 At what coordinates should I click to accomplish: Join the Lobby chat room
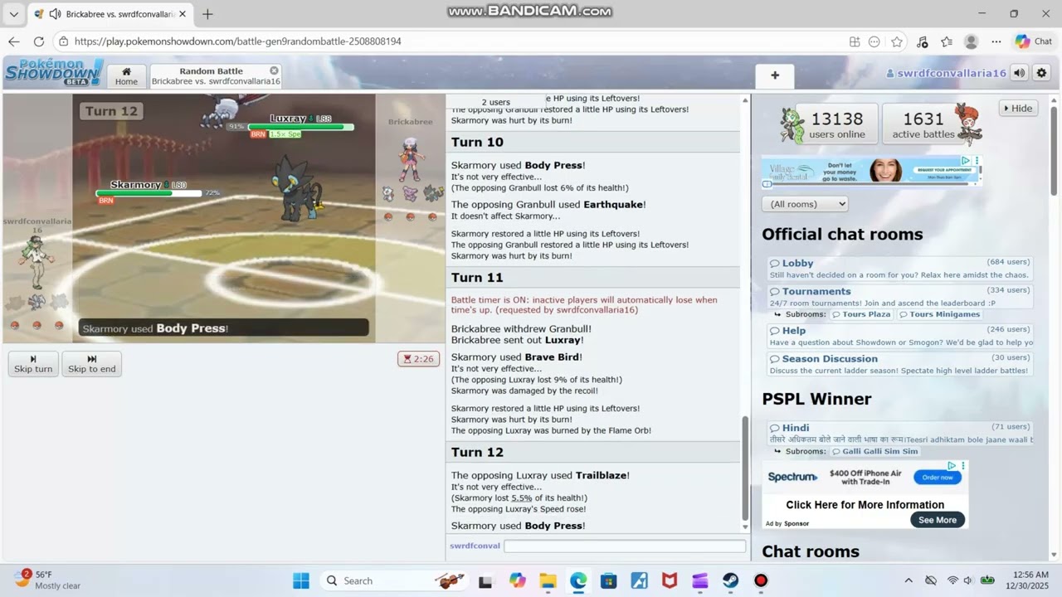point(899,269)
